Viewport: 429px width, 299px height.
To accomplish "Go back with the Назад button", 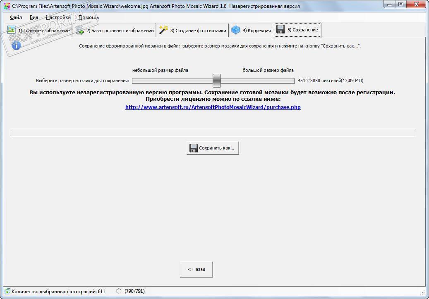I will [x=197, y=269].
